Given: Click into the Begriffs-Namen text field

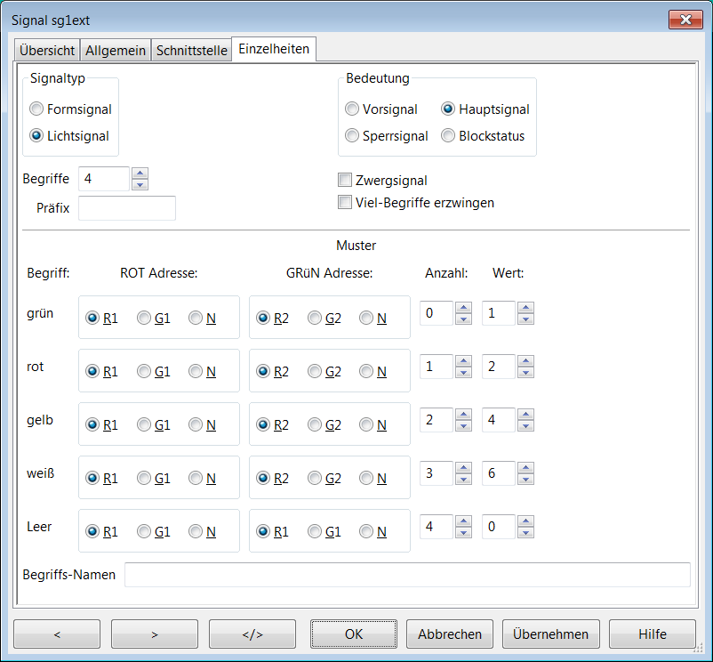Looking at the screenshot, I should click(406, 575).
